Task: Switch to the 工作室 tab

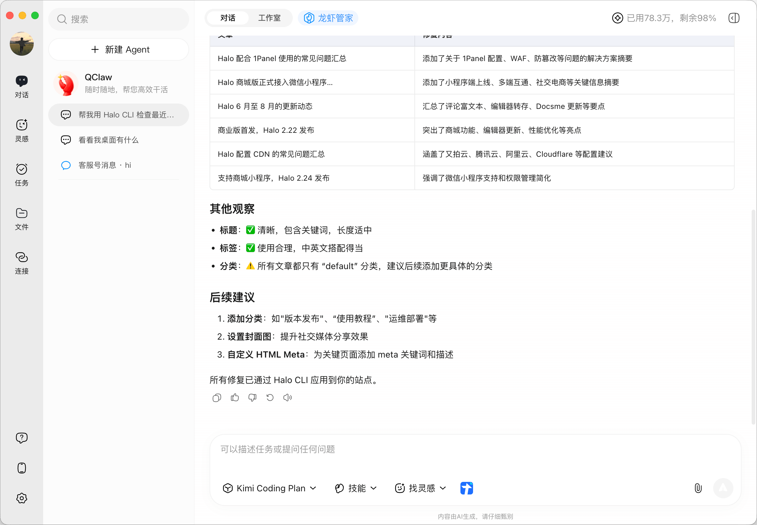Action: pos(269,18)
